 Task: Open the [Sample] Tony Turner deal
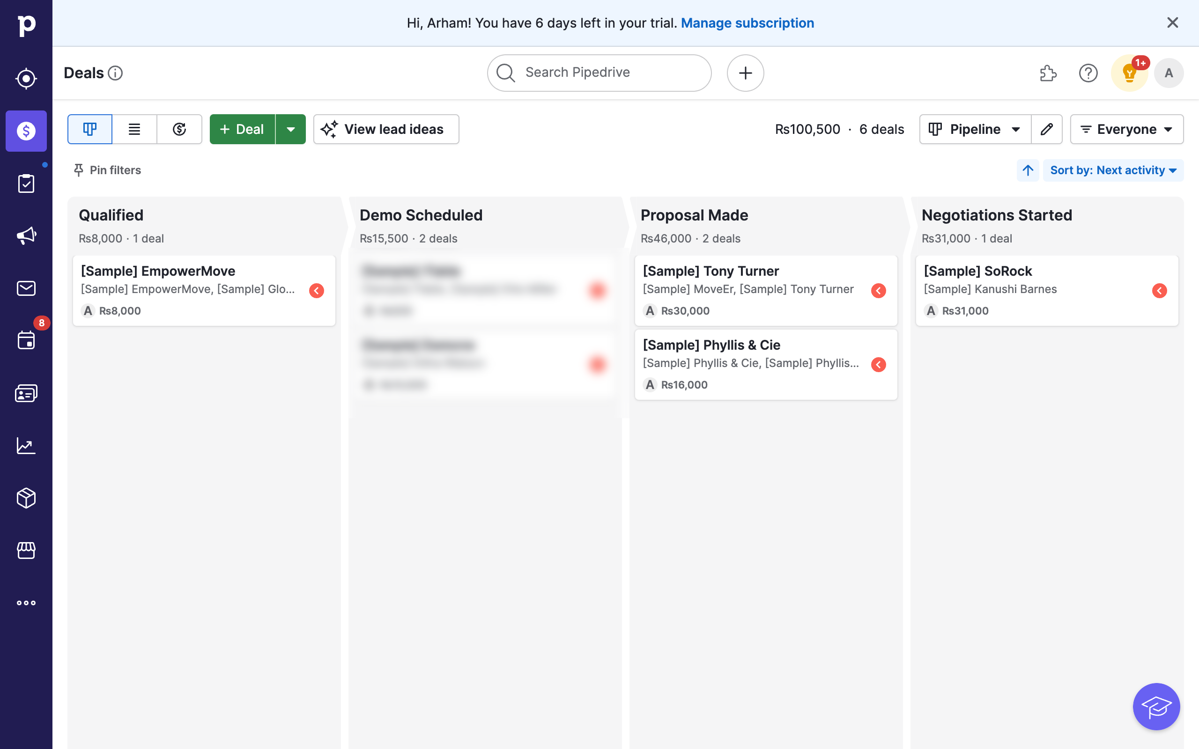(x=766, y=291)
